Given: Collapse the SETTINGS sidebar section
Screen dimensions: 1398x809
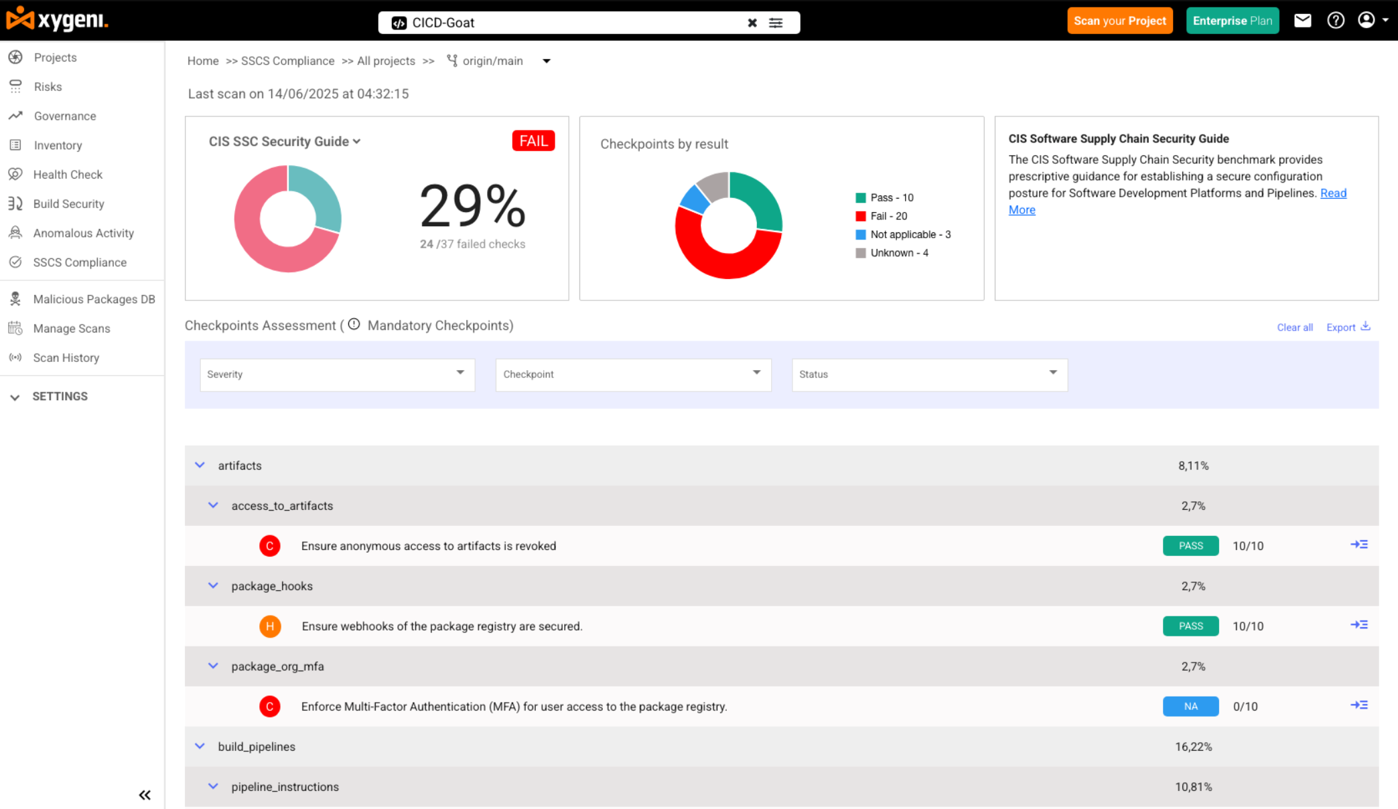Looking at the screenshot, I should coord(15,397).
